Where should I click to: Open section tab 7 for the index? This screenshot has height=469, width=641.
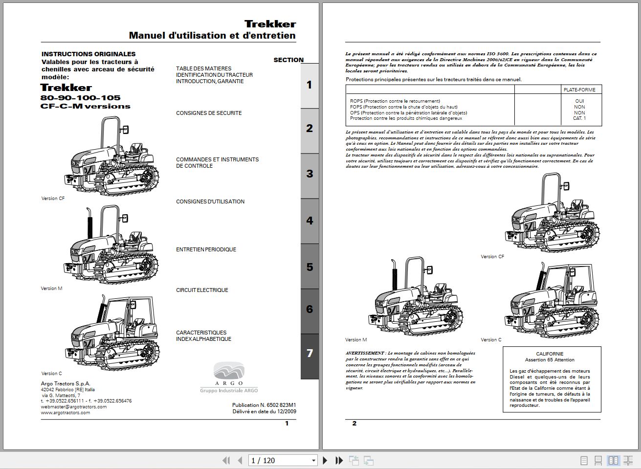309,354
